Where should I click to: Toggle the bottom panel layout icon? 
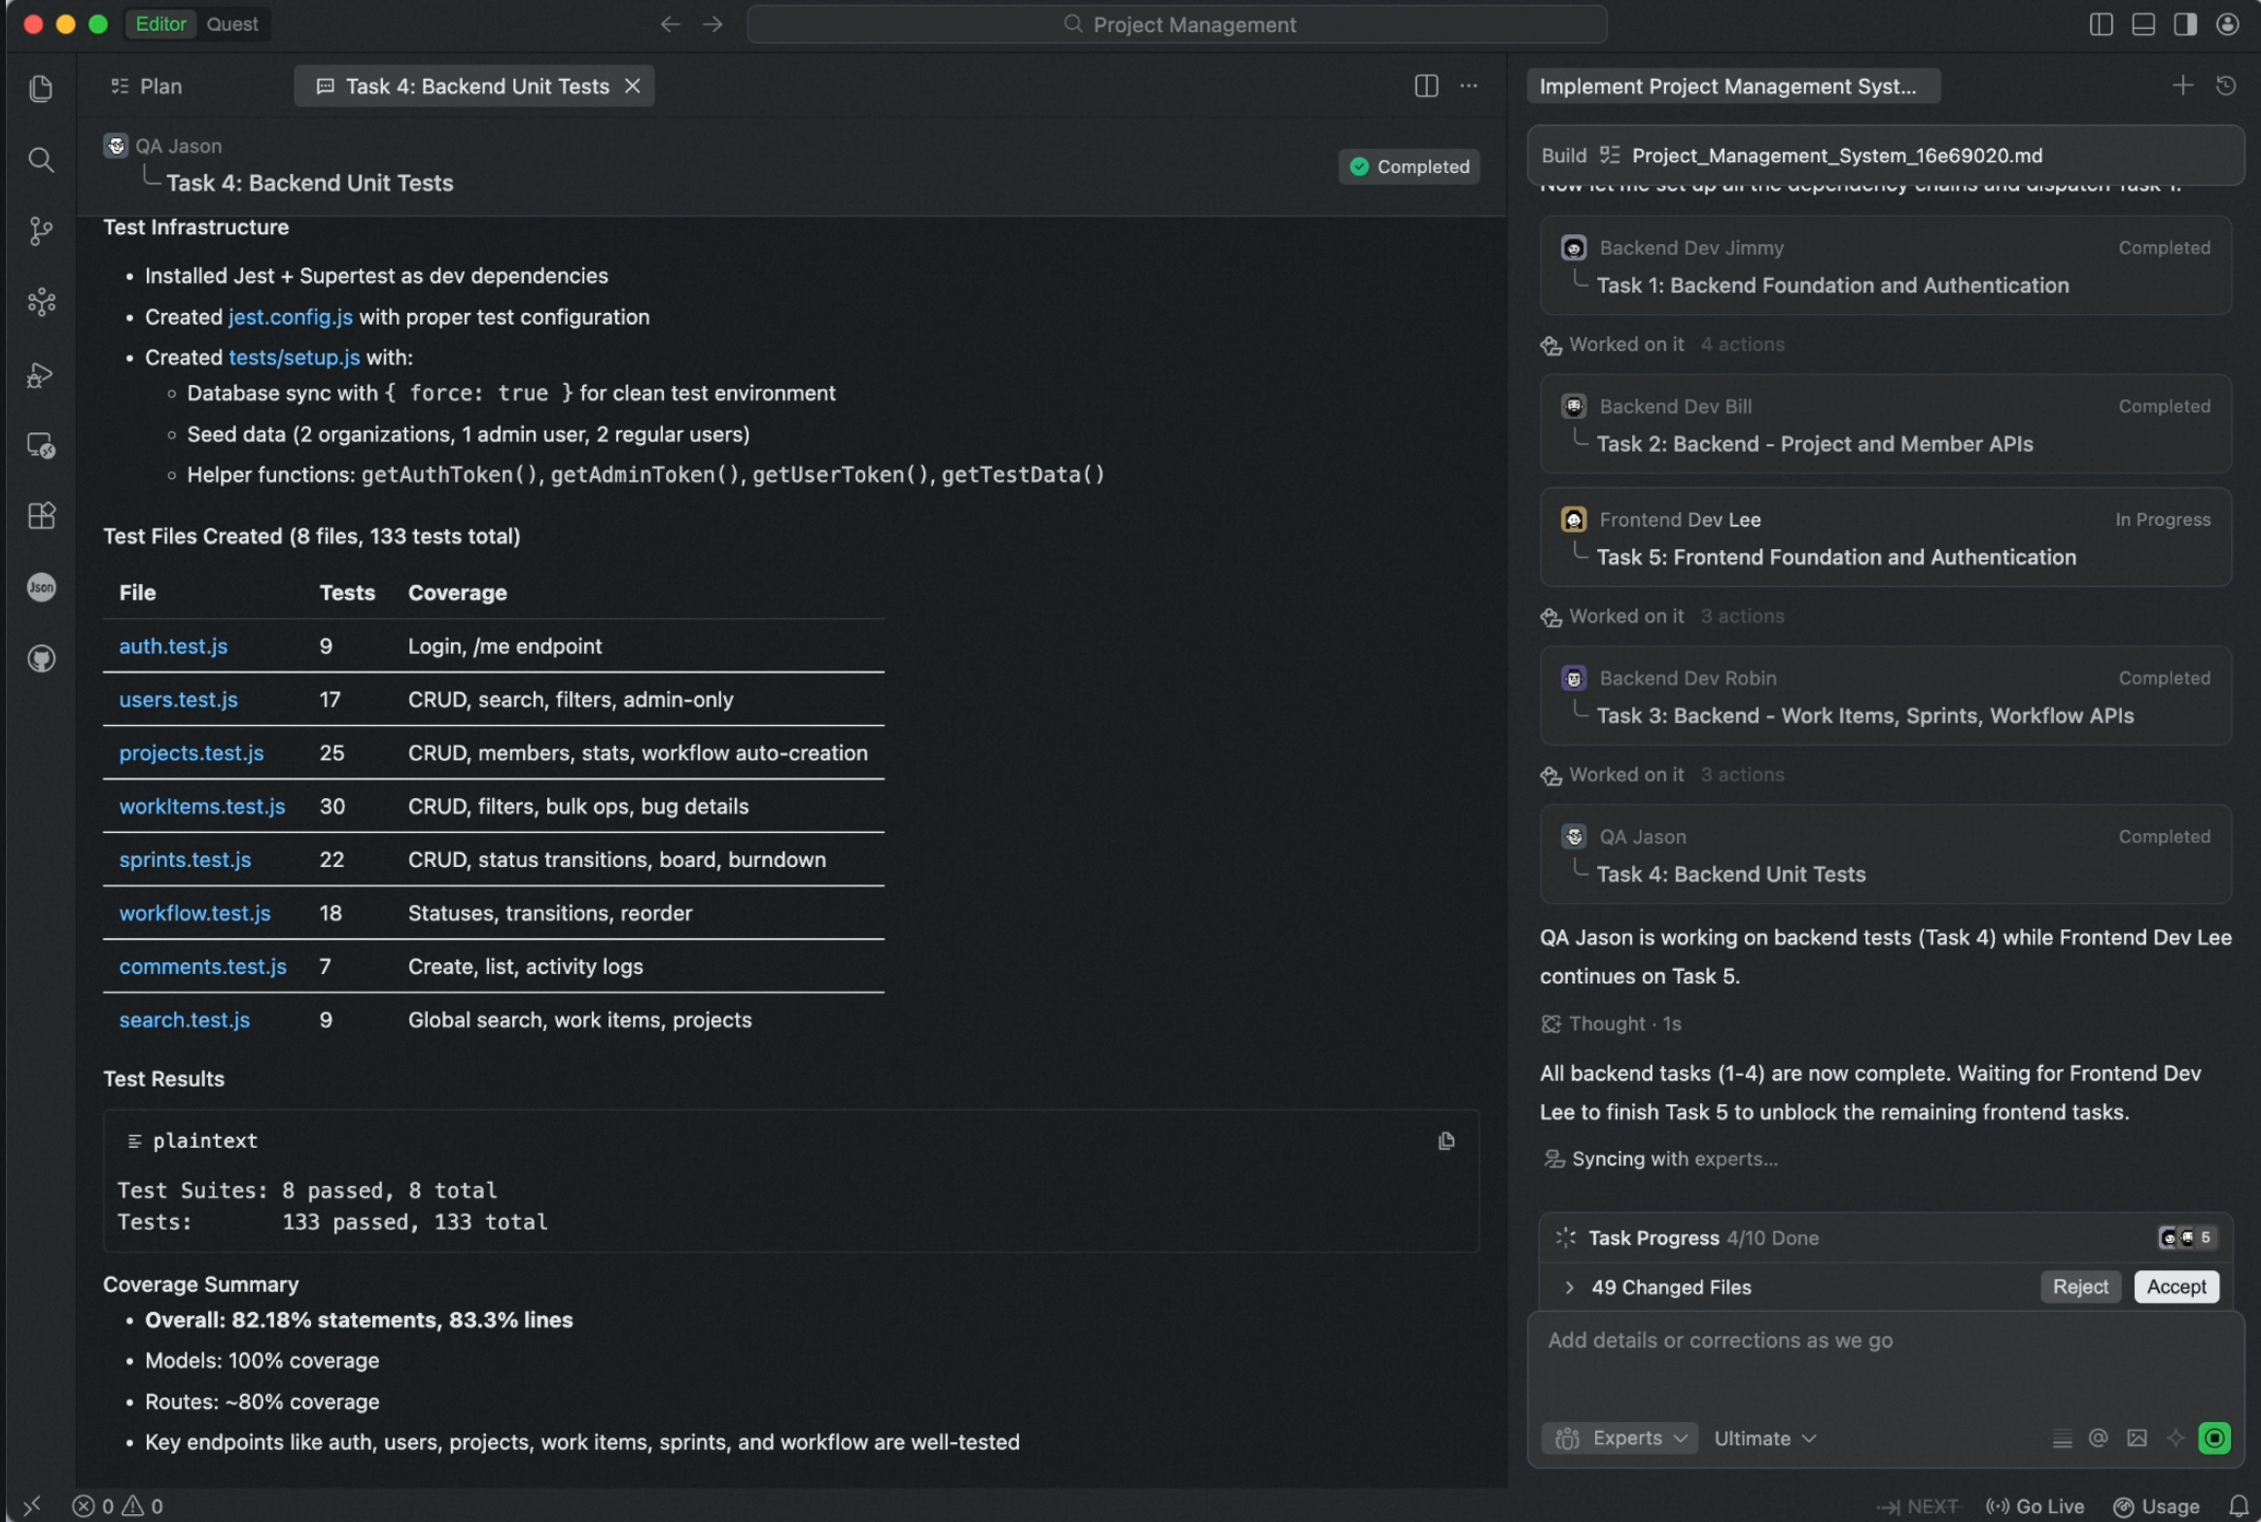[x=2143, y=24]
